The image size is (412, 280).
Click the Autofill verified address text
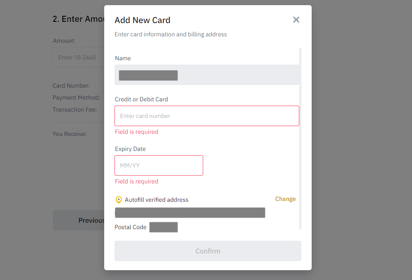(156, 200)
